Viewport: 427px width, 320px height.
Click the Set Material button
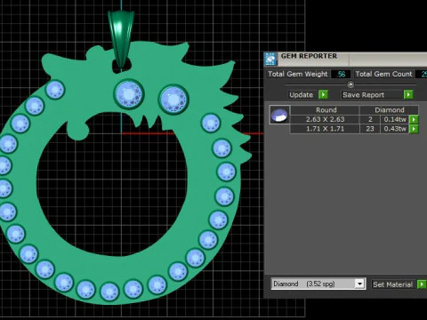click(394, 284)
